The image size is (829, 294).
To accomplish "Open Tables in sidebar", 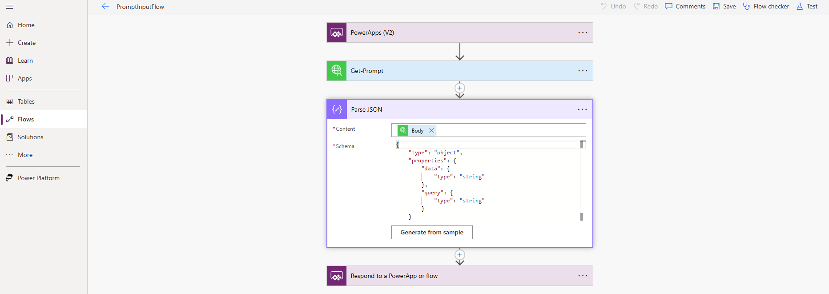I will coord(44,101).
